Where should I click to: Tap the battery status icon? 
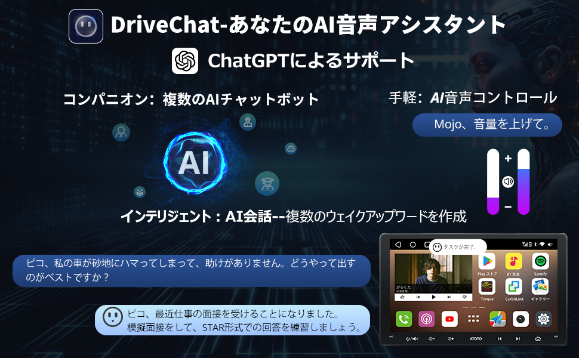[530, 244]
